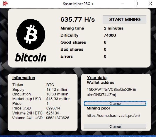Viewport: 156px width, 137px height.
Task: Click the supply value '18,42 million'
Action: click(x=57, y=90)
